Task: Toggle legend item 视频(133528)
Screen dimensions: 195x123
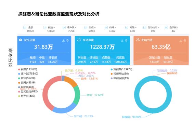Action: pyautogui.click(x=28, y=69)
